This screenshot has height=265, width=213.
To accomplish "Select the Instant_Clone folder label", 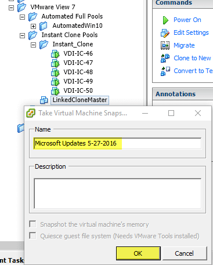I will coord(73,45).
